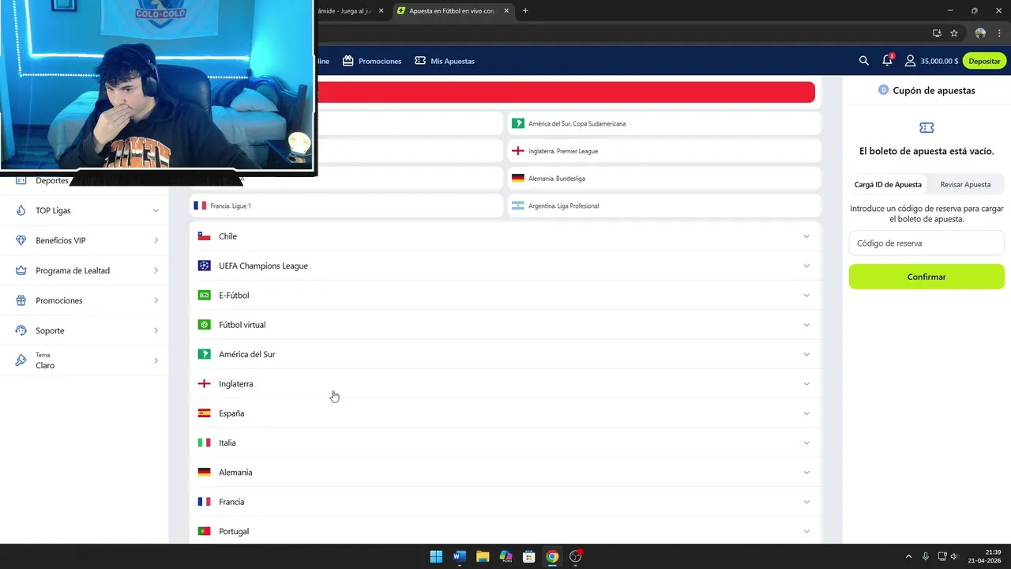This screenshot has height=569, width=1011.
Task: Click the Beneficios VIP diamond icon
Action: coord(21,240)
